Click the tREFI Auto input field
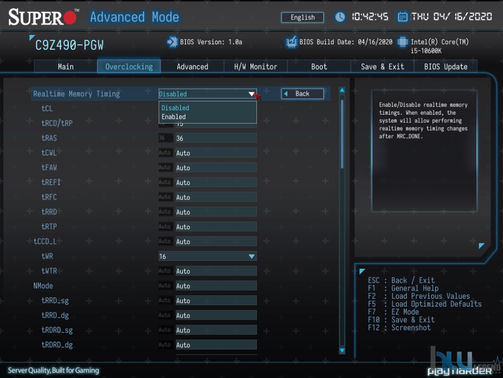The image size is (503, 378). pyautogui.click(x=216, y=183)
